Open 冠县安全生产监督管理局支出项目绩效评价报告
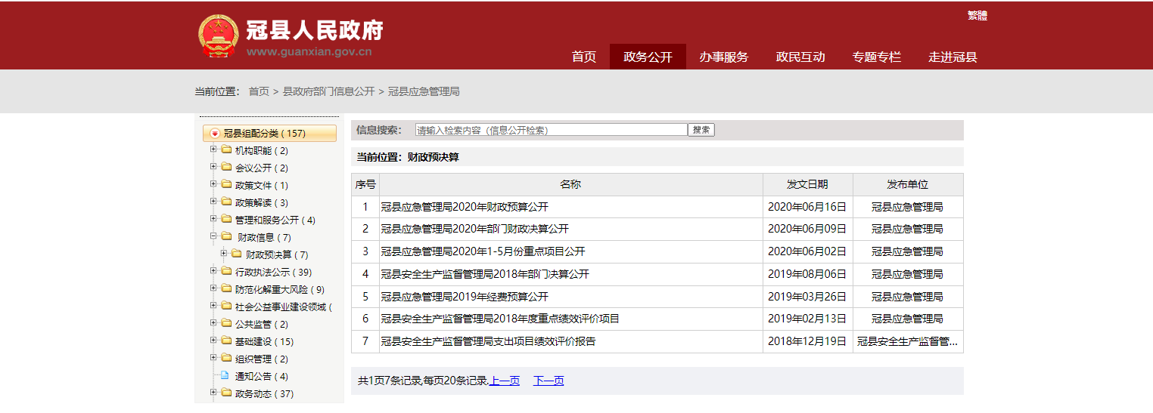This screenshot has width=1153, height=413. tap(488, 341)
